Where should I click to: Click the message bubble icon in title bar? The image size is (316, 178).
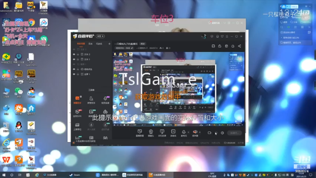click(x=212, y=36)
